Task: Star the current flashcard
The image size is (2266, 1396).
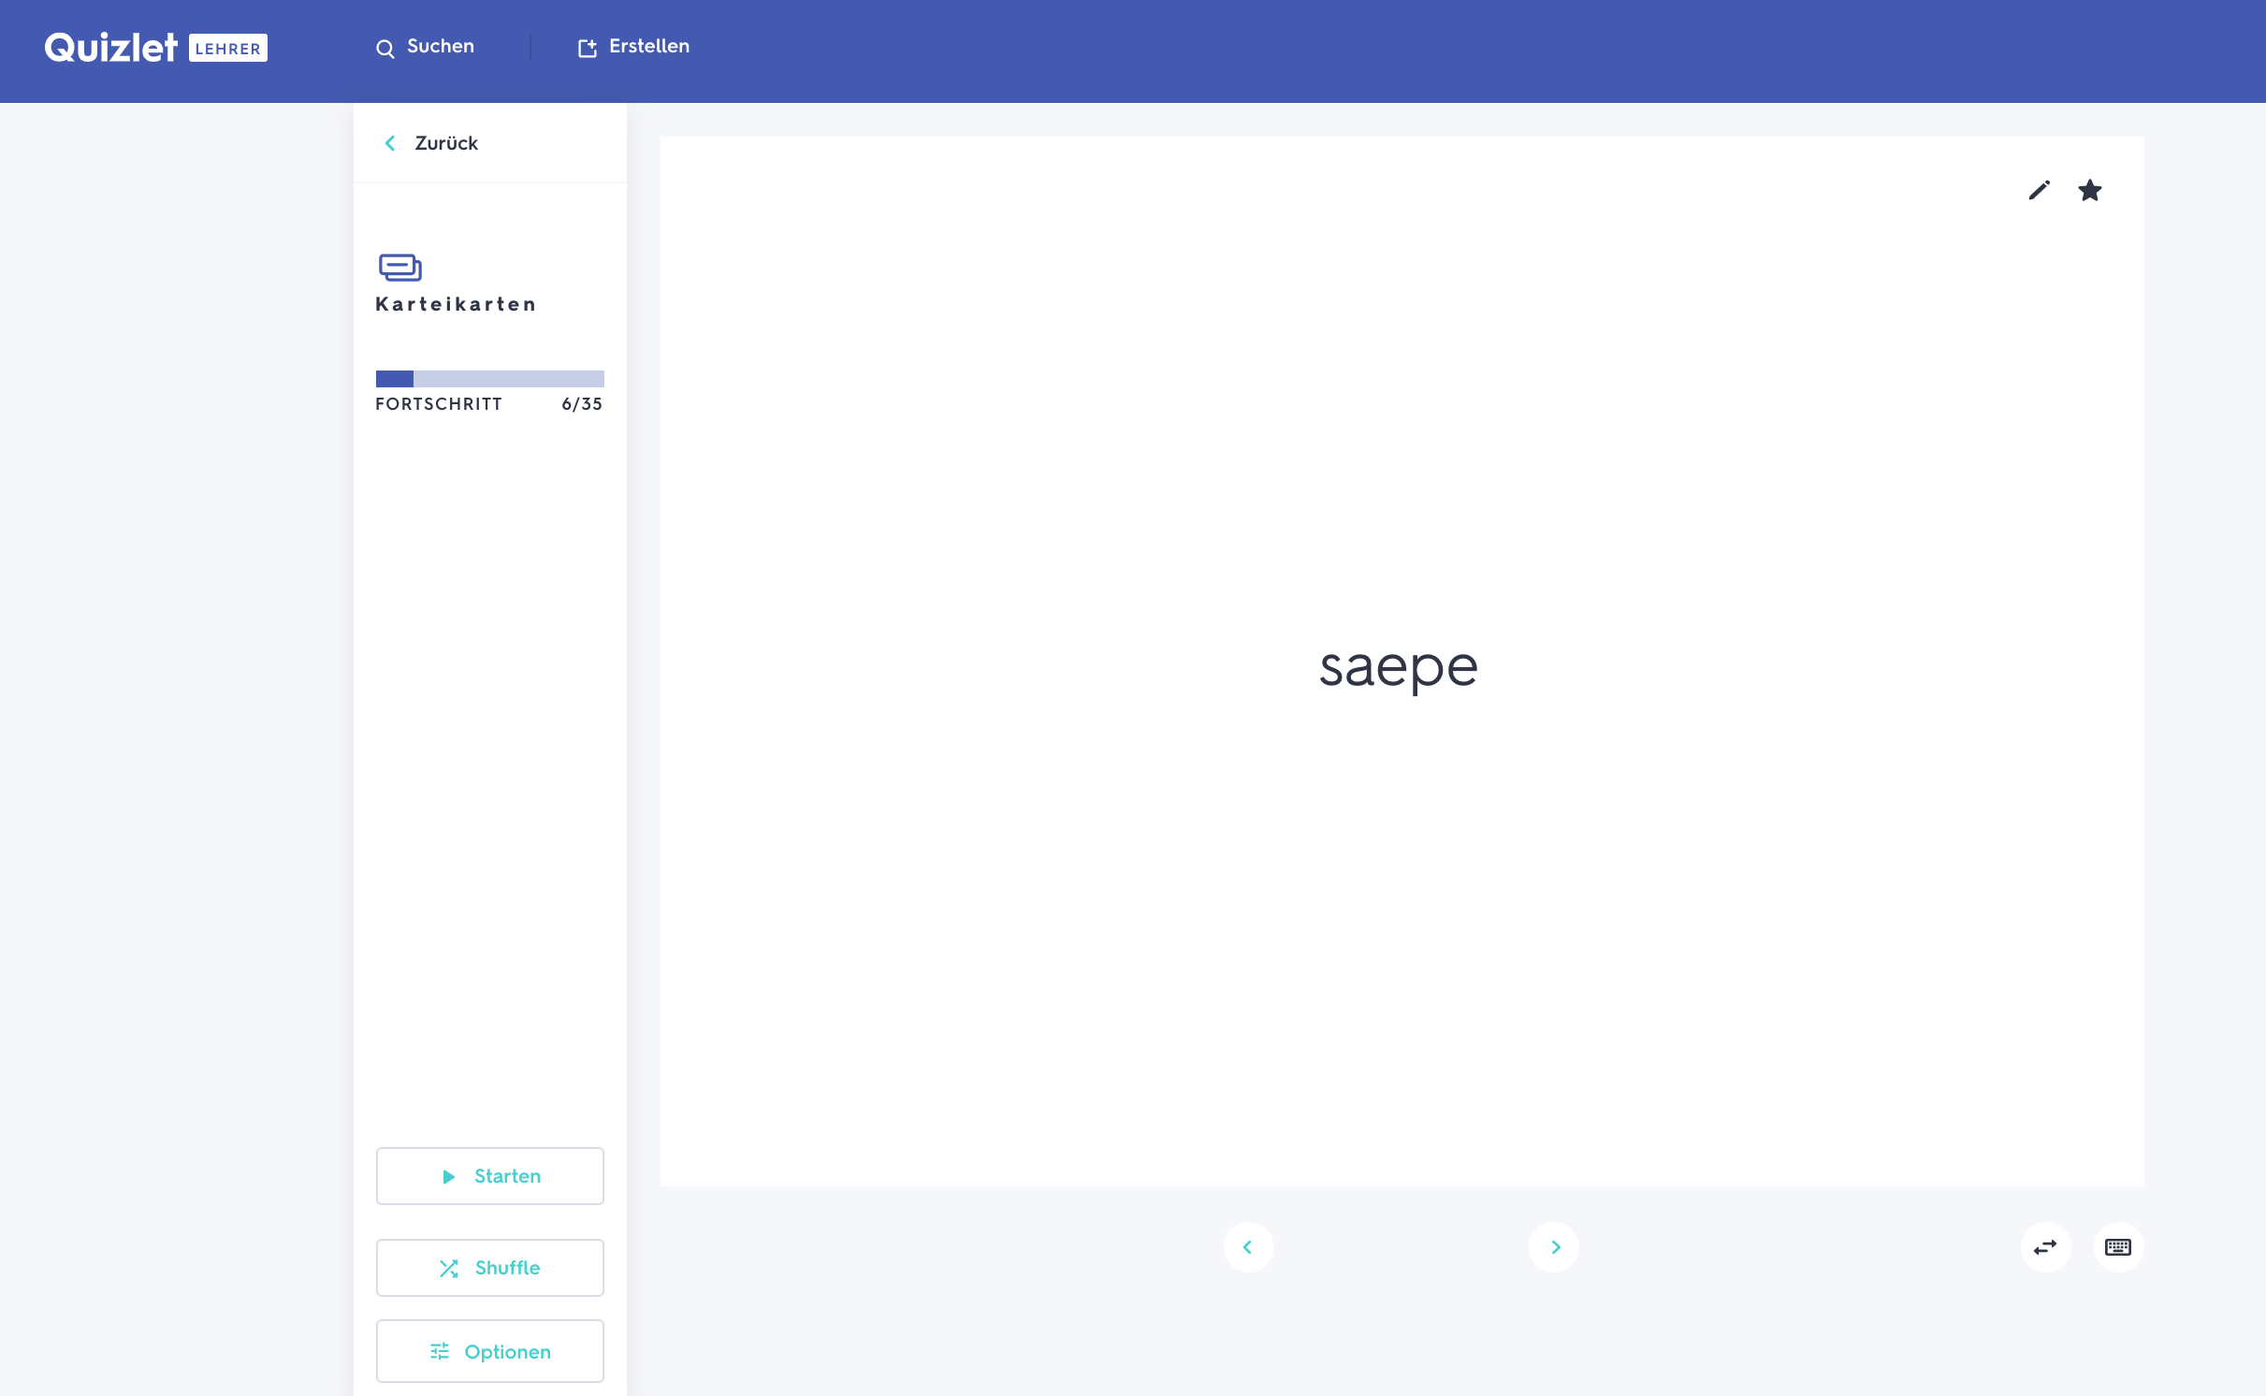Action: [x=2089, y=191]
